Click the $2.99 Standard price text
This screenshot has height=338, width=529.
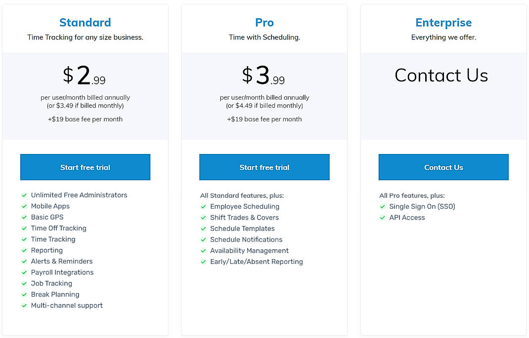pyautogui.click(x=85, y=74)
